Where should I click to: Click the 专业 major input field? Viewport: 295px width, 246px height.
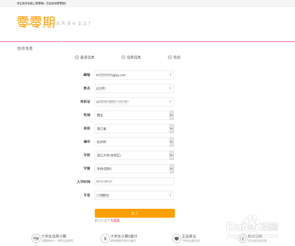(134, 195)
